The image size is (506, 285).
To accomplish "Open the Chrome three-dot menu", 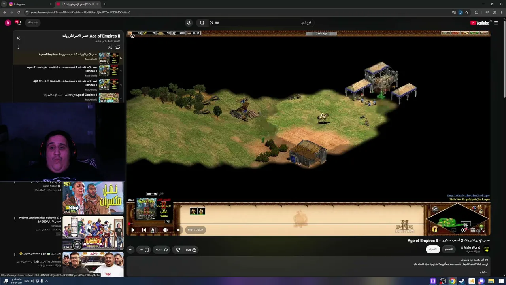I will coord(502,12).
